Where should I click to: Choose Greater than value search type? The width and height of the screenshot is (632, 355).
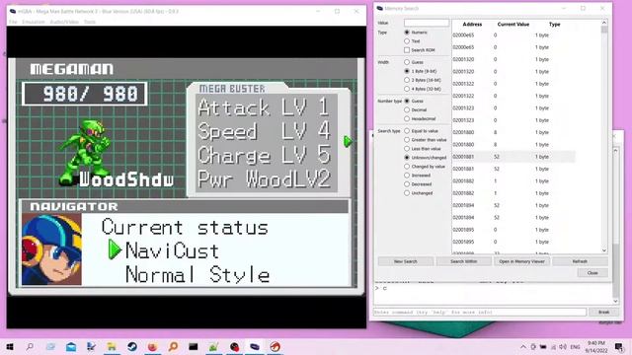407,140
